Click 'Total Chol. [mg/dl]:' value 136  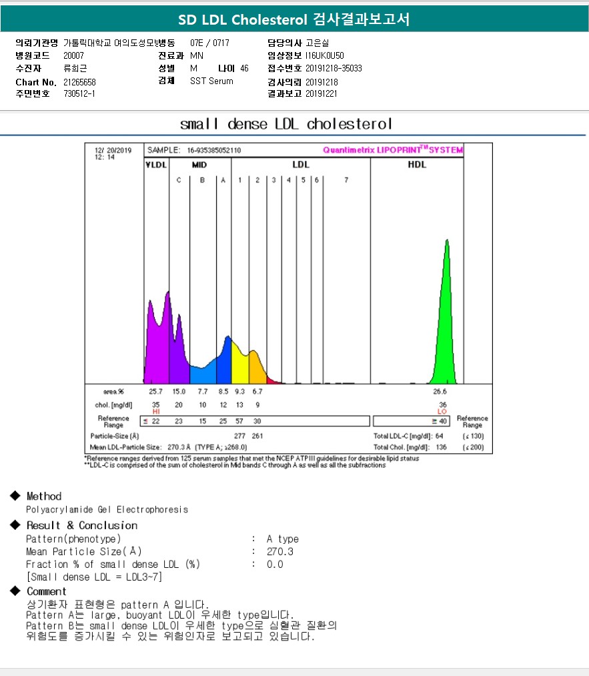(441, 447)
